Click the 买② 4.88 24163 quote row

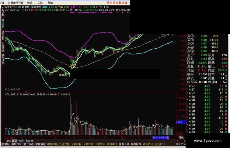pos(203,40)
